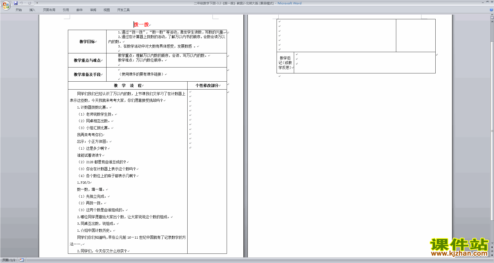This screenshot has width=494, height=263.
Task: Switch to the 页面布局 tab
Action: (49, 10)
